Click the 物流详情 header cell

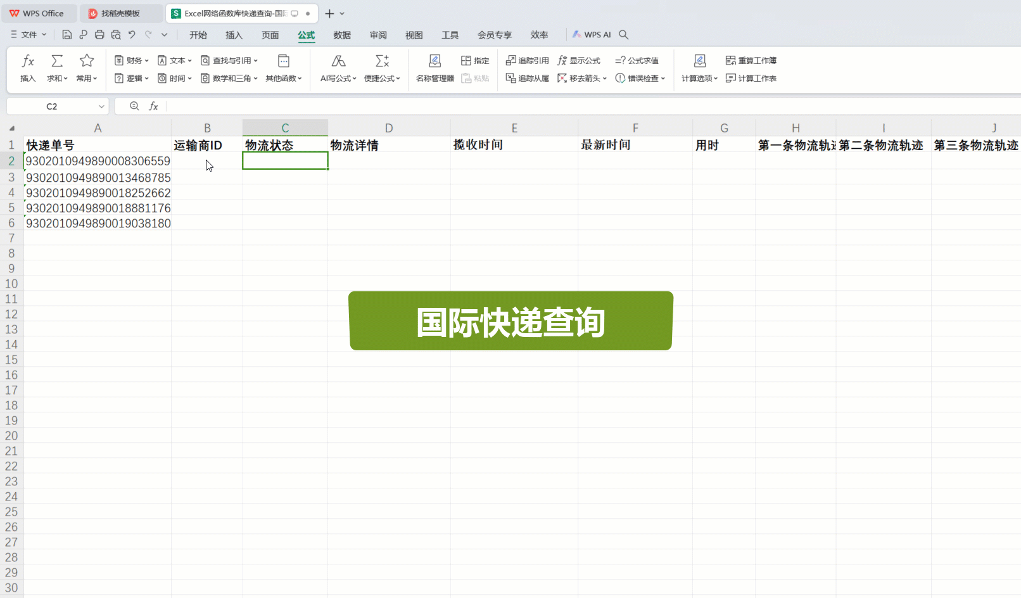(389, 145)
